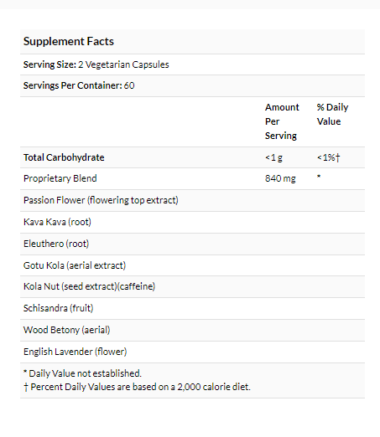Click the Kola Nut (seed extract) row
Viewport: 380px width, 437px height.
pyautogui.click(x=192, y=286)
